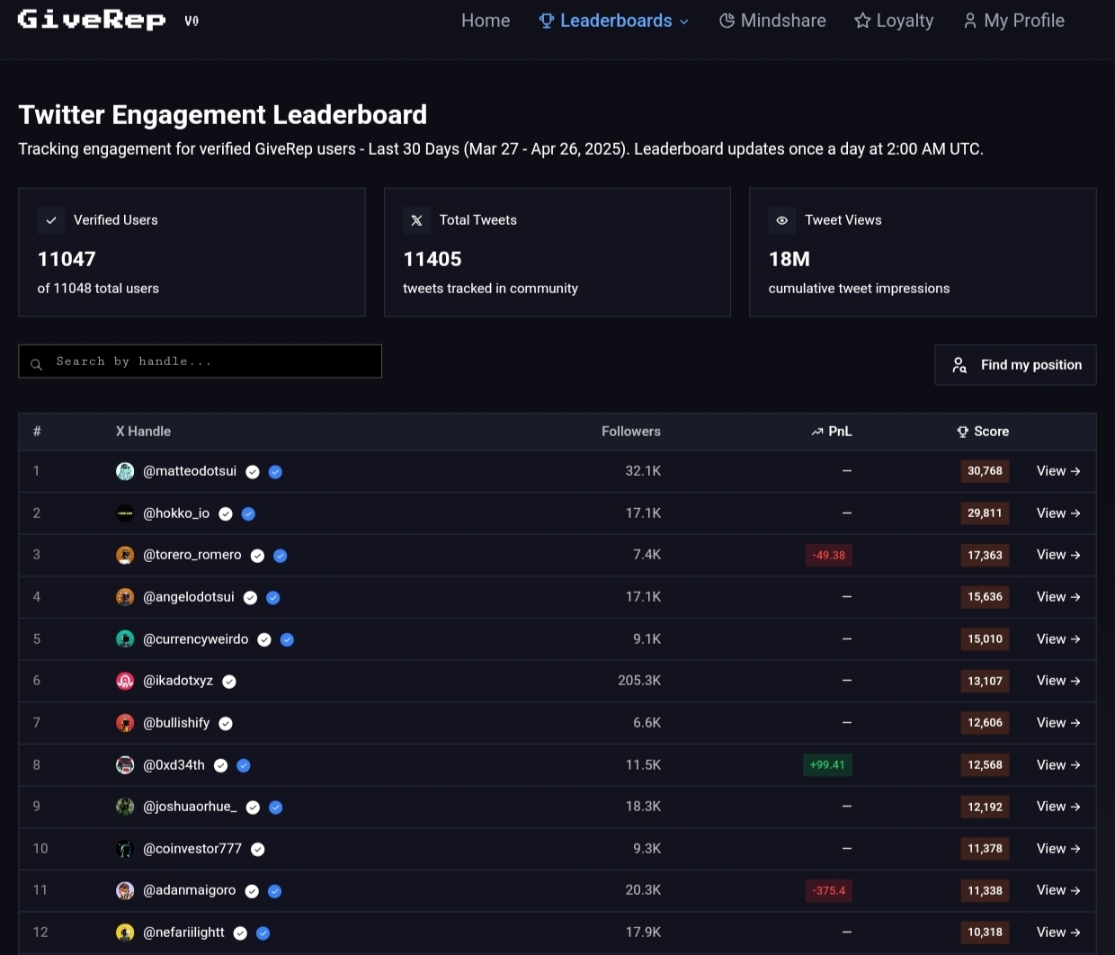The image size is (1115, 955).
Task: Click the 11047 verified users count
Action: point(67,259)
